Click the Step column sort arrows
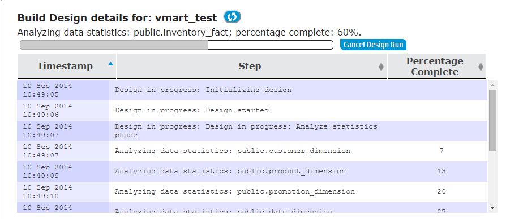This screenshot has width=506, height=219. pyautogui.click(x=381, y=67)
